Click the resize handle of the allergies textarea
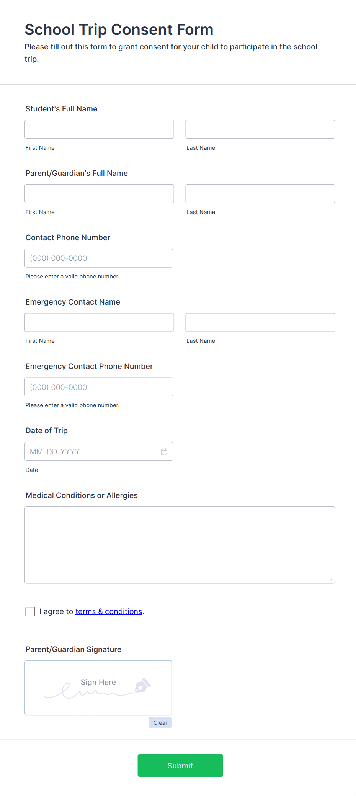Image resolution: width=356 pixels, height=796 pixels. tap(331, 580)
